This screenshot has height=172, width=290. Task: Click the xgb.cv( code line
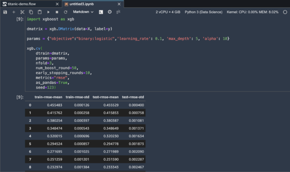(x=34, y=48)
